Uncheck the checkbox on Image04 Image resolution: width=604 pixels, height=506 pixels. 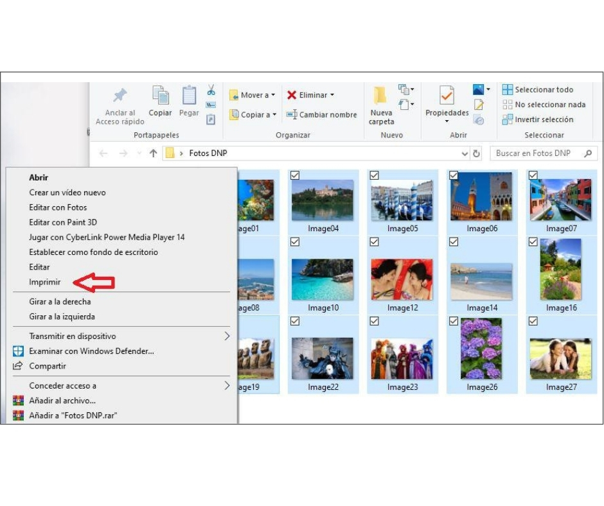tap(295, 175)
